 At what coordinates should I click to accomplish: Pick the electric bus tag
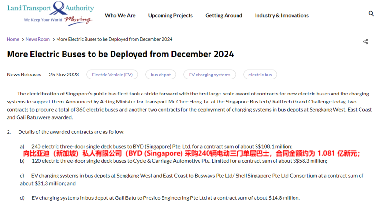click(x=260, y=75)
